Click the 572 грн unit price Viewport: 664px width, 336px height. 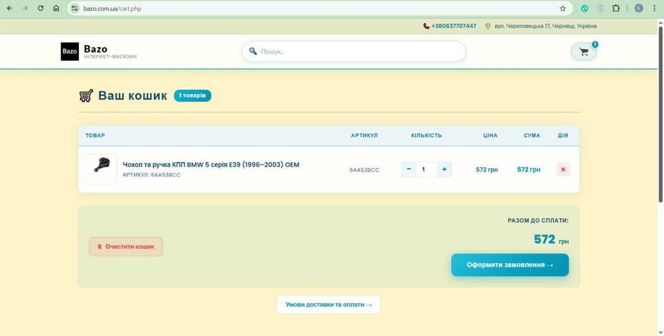click(x=487, y=170)
